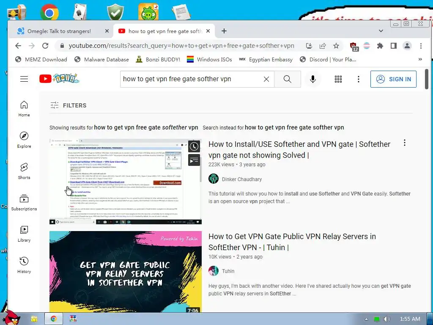Open Dinker Chaudhary channel avatar

tap(214, 179)
